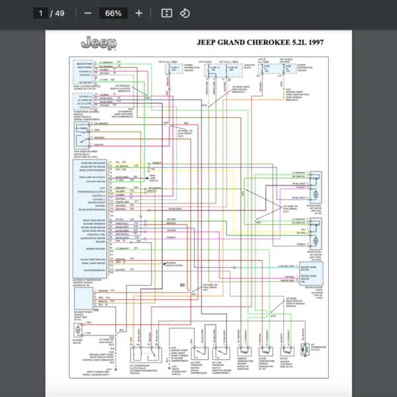This screenshot has height=397, width=397.
Task: Select the "JEEP GRAND CHEROKEE 5.2L 1997" title
Action: pyautogui.click(x=260, y=42)
